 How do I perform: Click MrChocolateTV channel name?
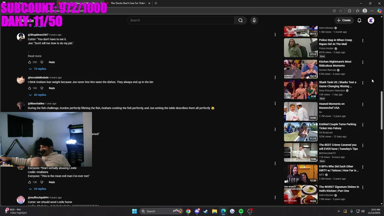coord(327,153)
